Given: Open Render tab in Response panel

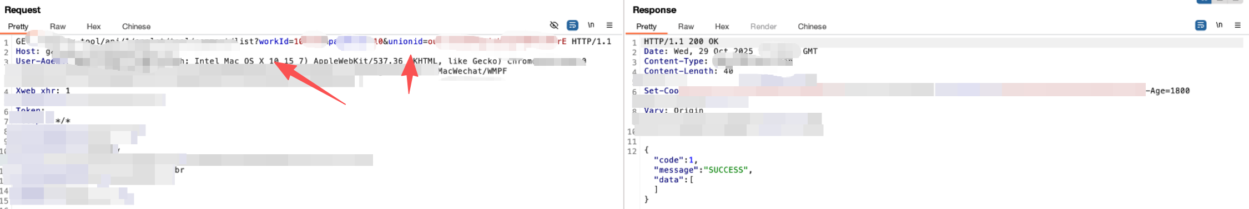Looking at the screenshot, I should pos(763,27).
